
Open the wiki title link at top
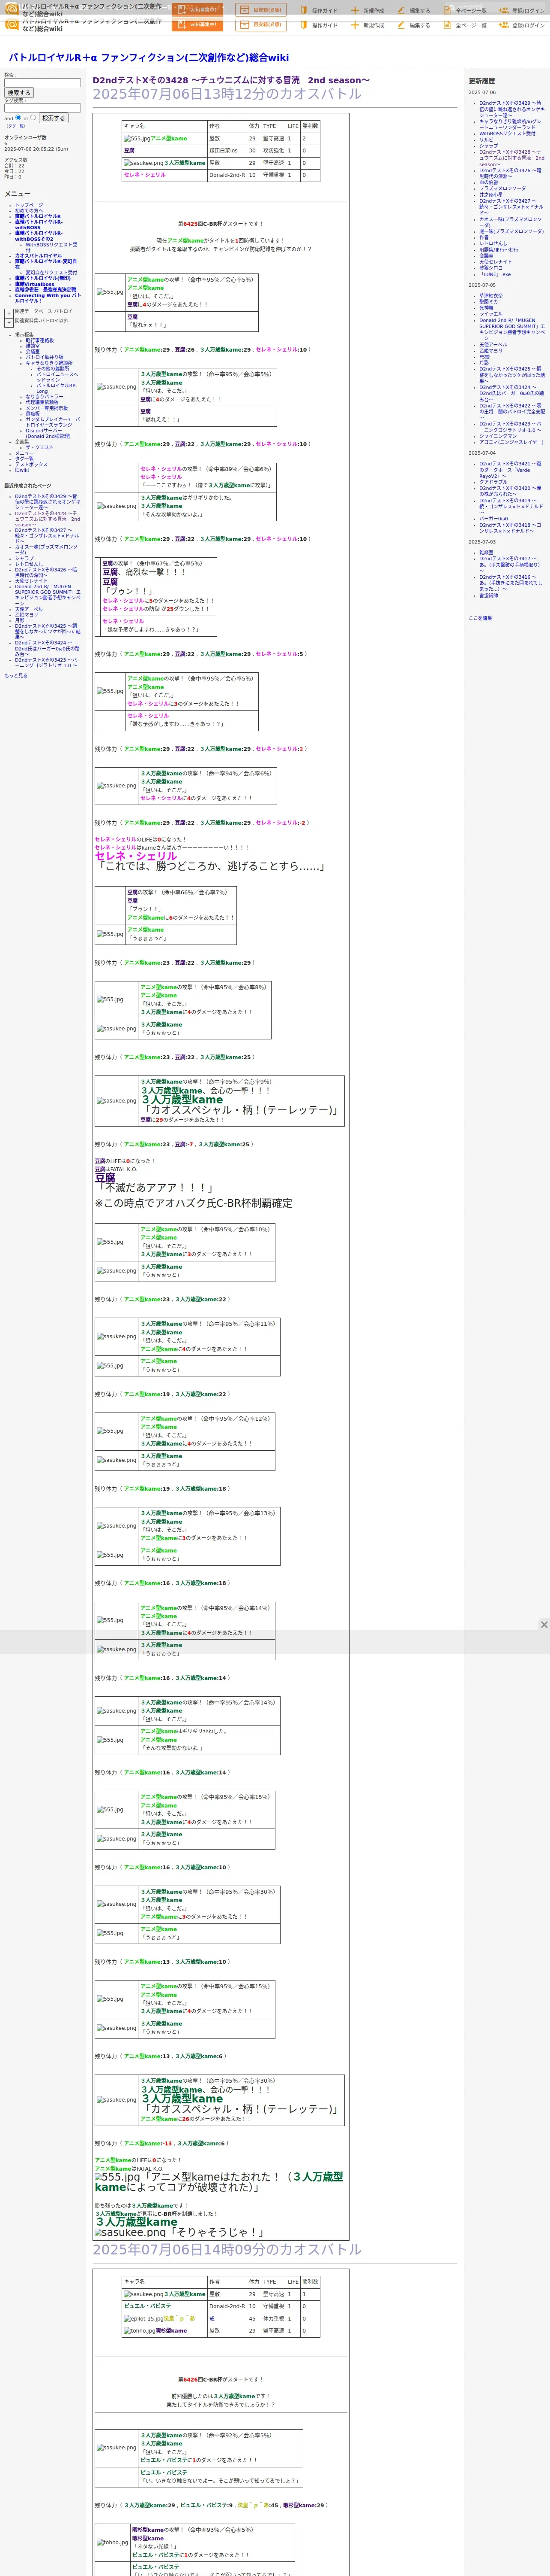point(149,58)
